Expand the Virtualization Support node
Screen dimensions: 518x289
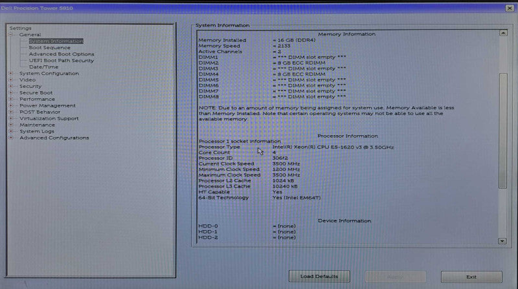click(10, 118)
